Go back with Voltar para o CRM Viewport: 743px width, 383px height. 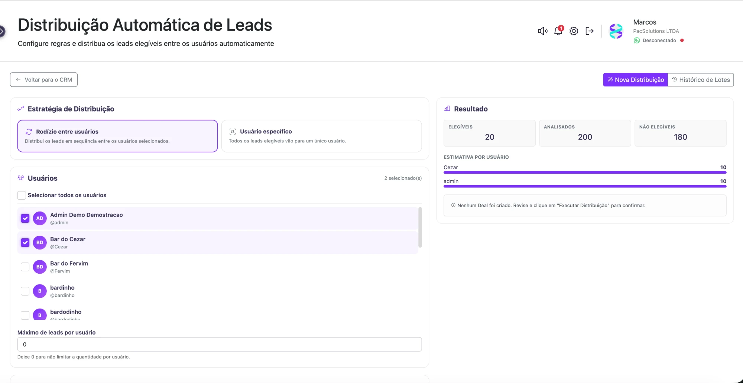pos(44,80)
